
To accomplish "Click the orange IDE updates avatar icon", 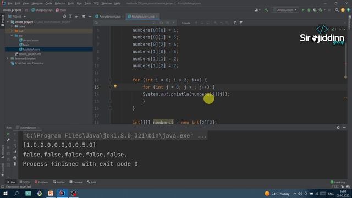I will (x=343, y=10).
